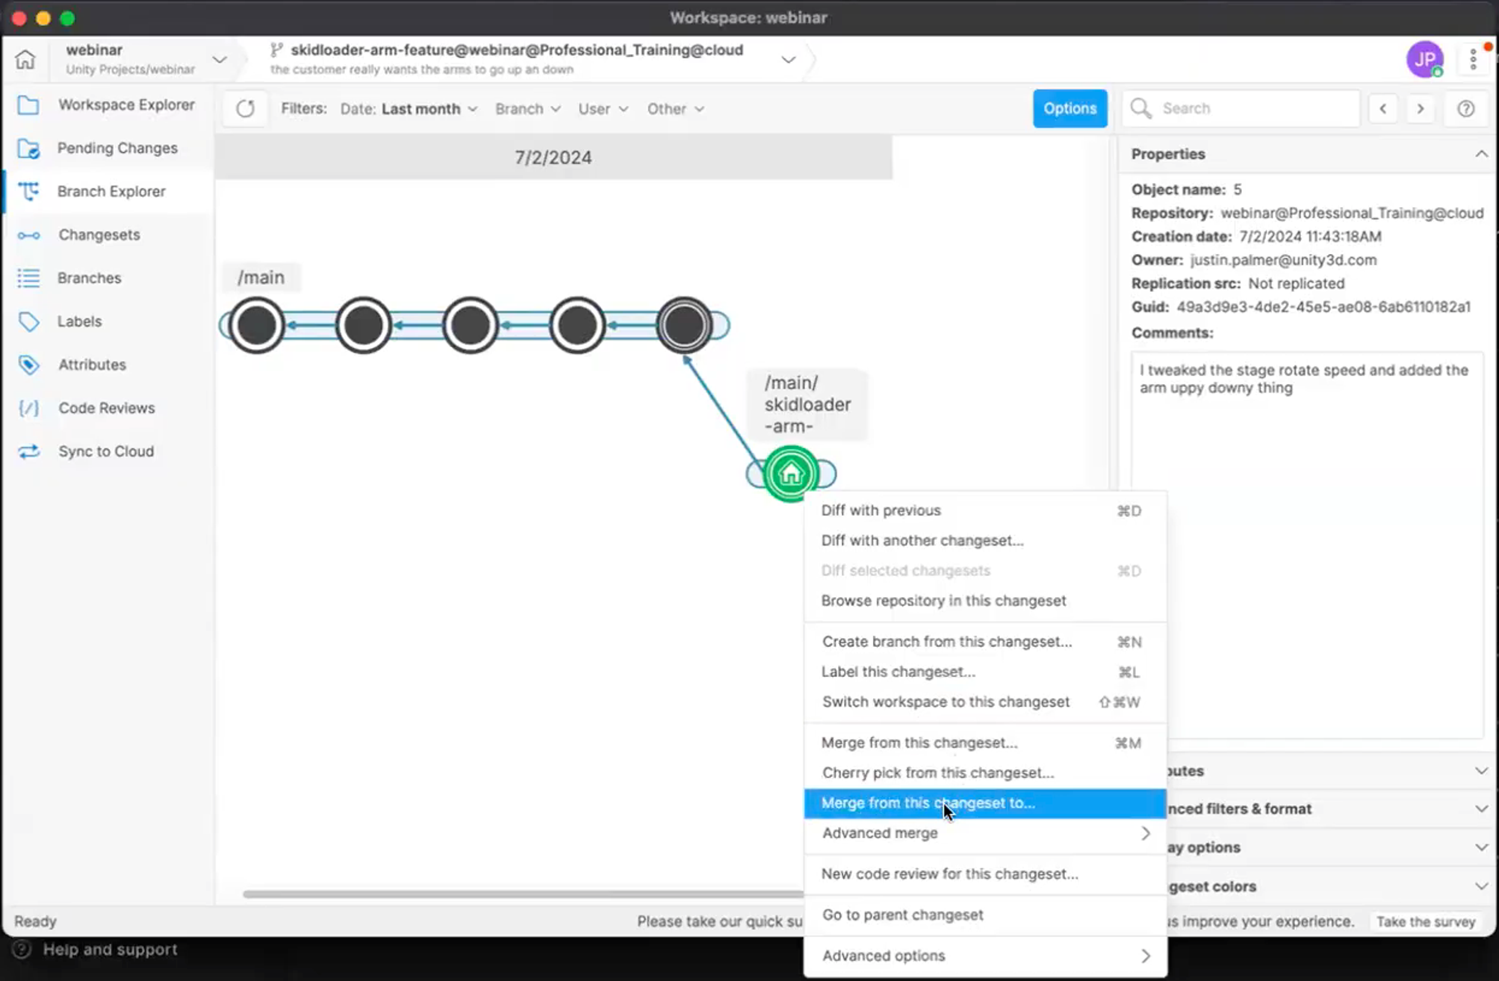This screenshot has height=981, width=1499.
Task: Click the JP user avatar
Action: click(x=1424, y=60)
